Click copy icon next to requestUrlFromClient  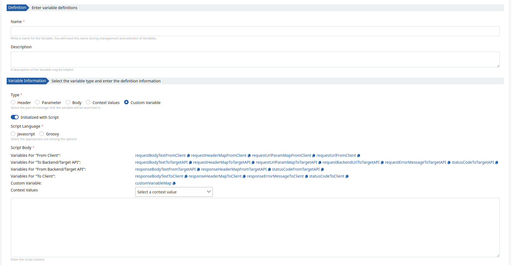(x=359, y=156)
